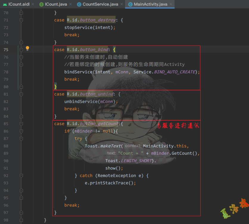Click the lightbulb quick-fix icon on line 75
Image resolution: width=249 pixels, height=224 pixels.
point(27,48)
